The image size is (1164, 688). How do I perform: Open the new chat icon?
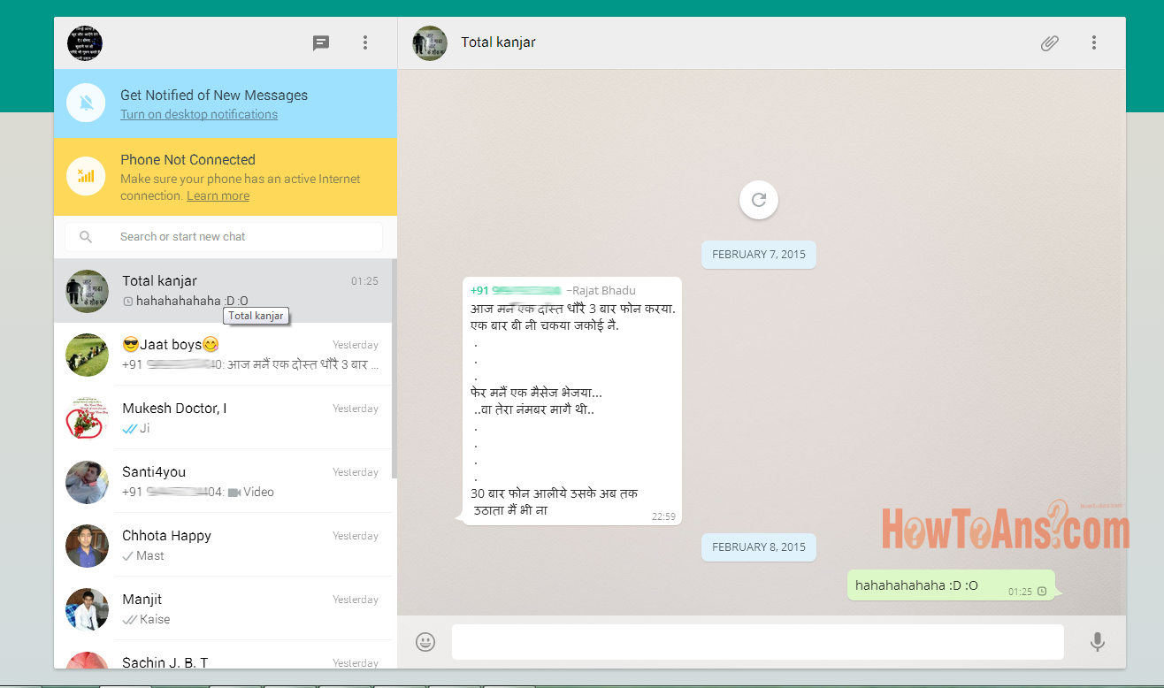321,42
